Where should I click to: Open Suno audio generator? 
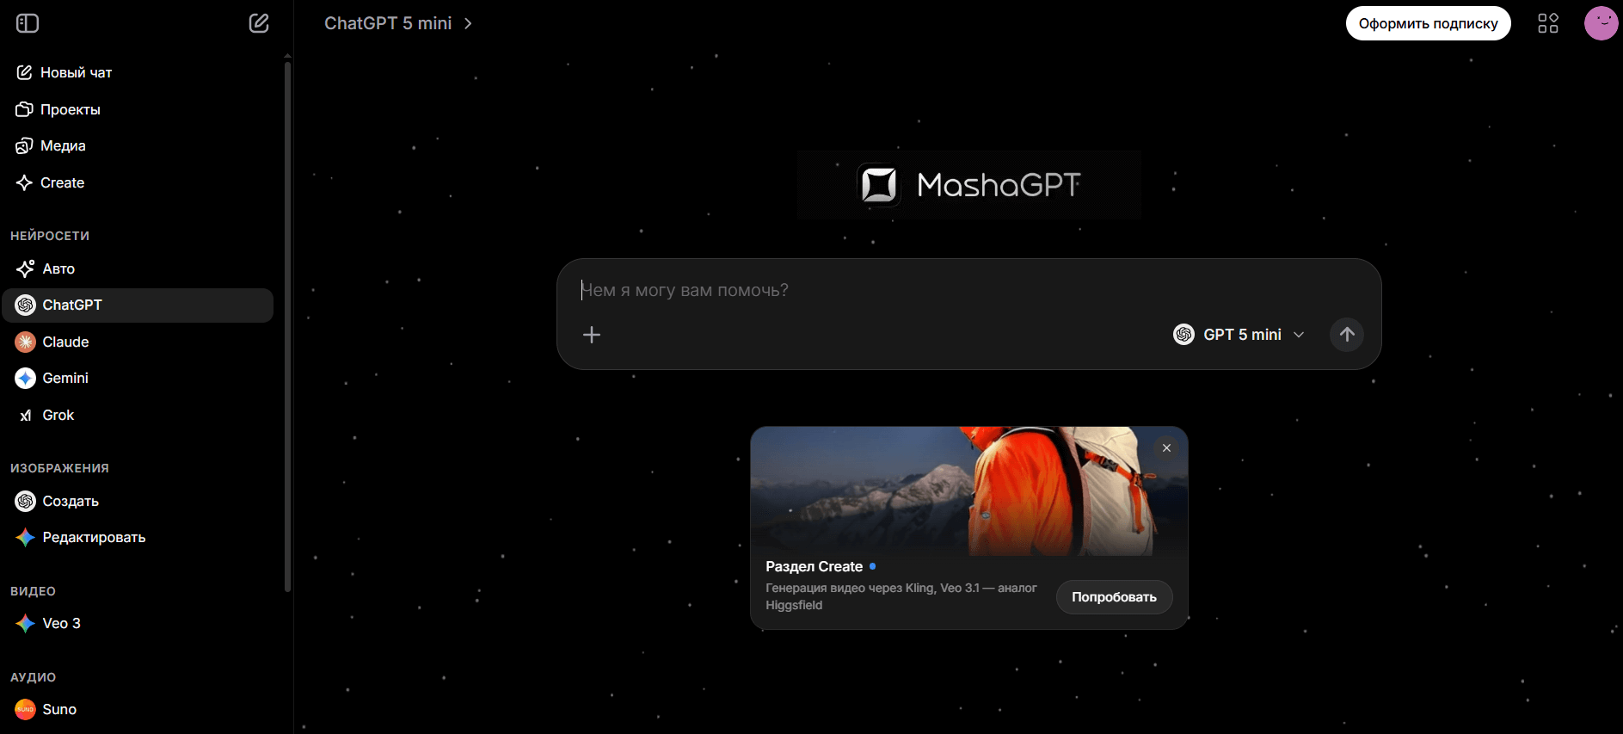tap(58, 709)
